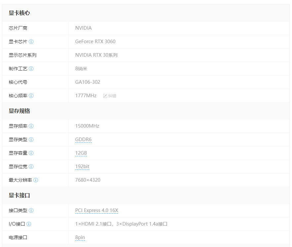Image resolution: width=292 pixels, height=247 pixels.
Task: Click NVIDIA RTX 30系列 value
Action: coord(96,55)
